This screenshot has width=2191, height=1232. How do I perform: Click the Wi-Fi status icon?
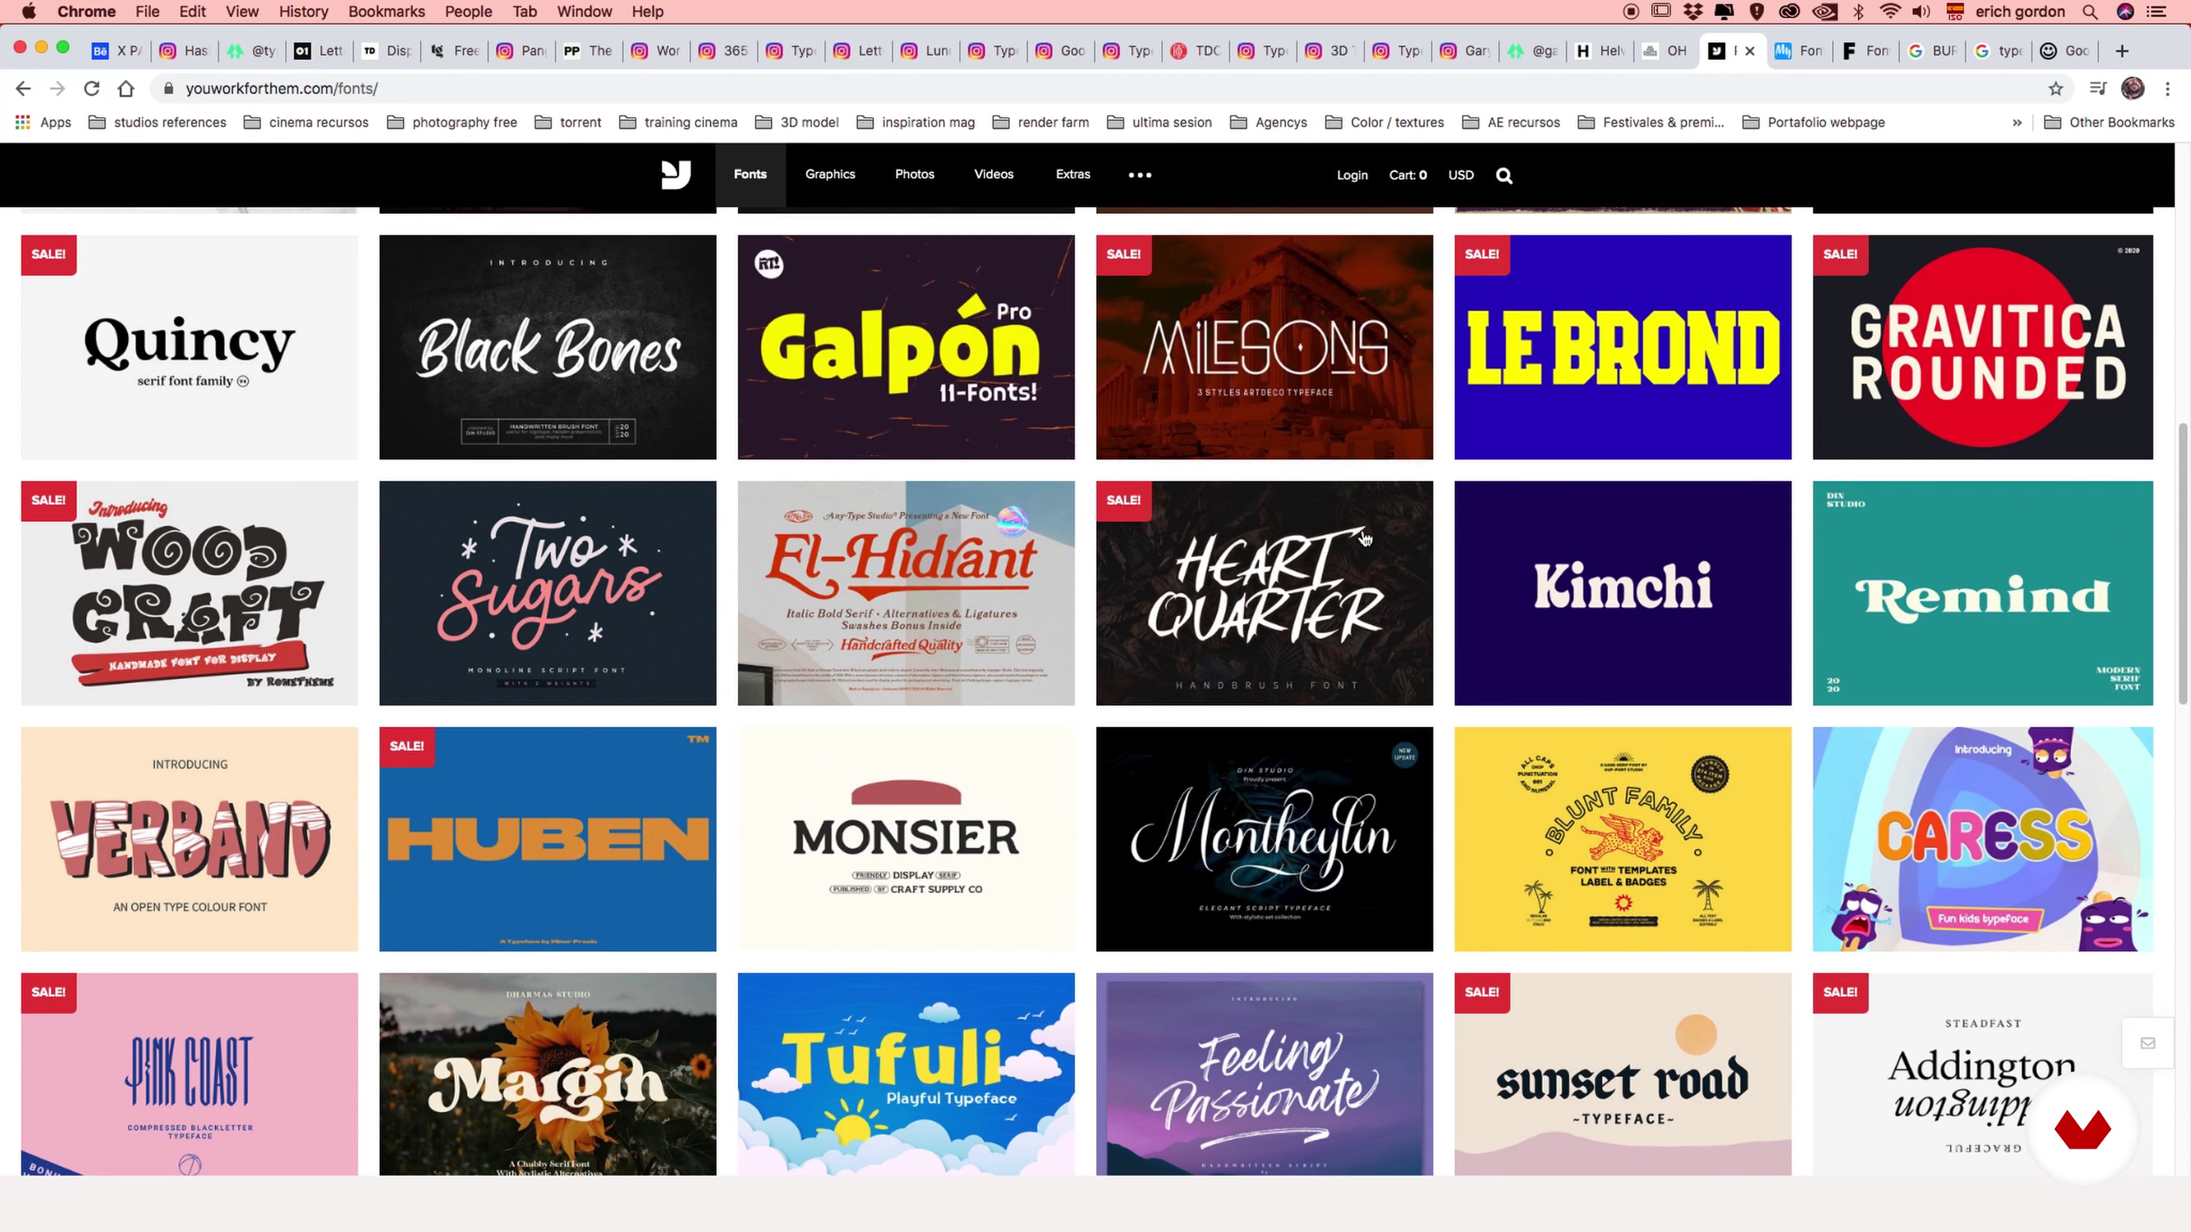[x=1890, y=11]
